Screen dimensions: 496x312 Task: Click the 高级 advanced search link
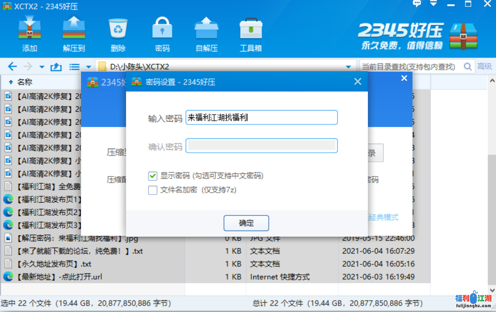coord(485,66)
